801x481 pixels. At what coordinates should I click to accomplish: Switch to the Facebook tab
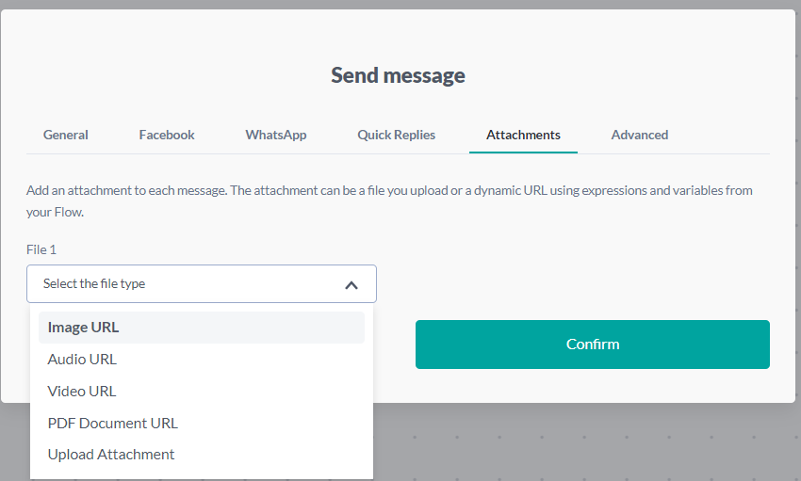pyautogui.click(x=167, y=135)
